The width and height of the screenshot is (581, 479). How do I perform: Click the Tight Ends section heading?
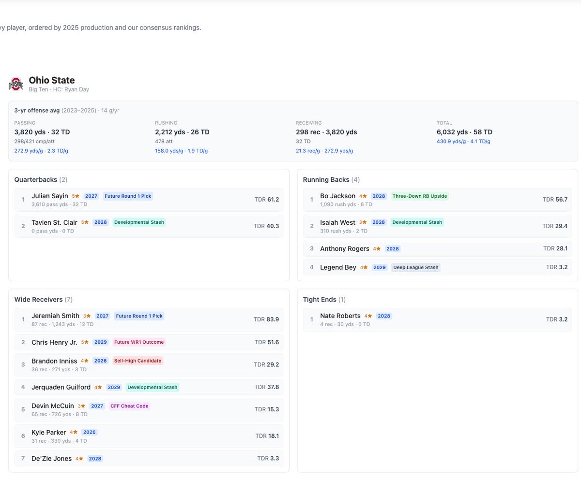[x=324, y=300]
